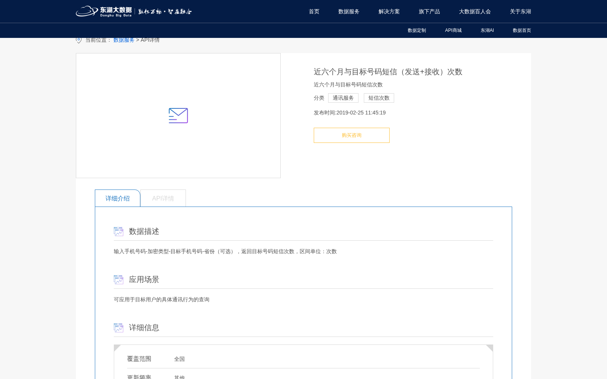607x379 pixels.
Task: Click the text 可应用于目标用户的具体通讯行为的查询
Action: point(162,299)
